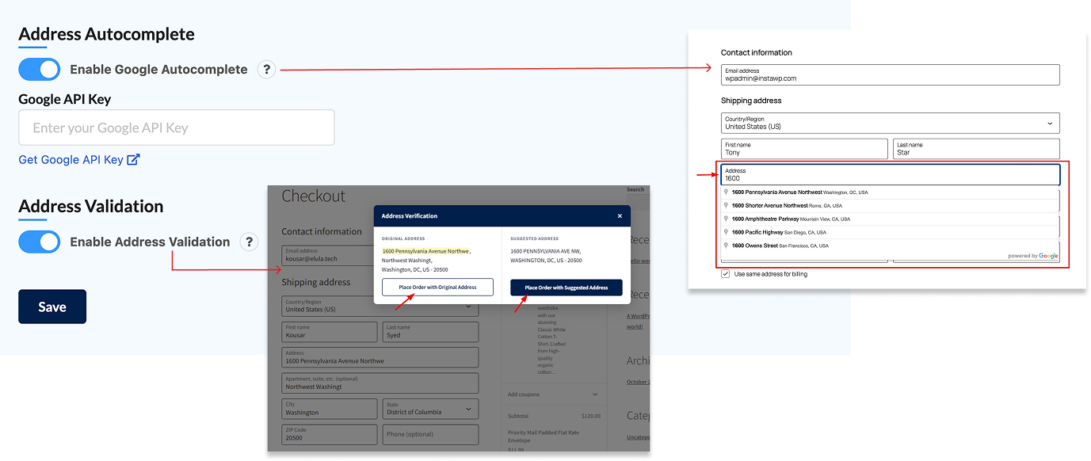Click Apartment field containing Northwest Washingt
The width and height of the screenshot is (1091, 461).
[380, 383]
